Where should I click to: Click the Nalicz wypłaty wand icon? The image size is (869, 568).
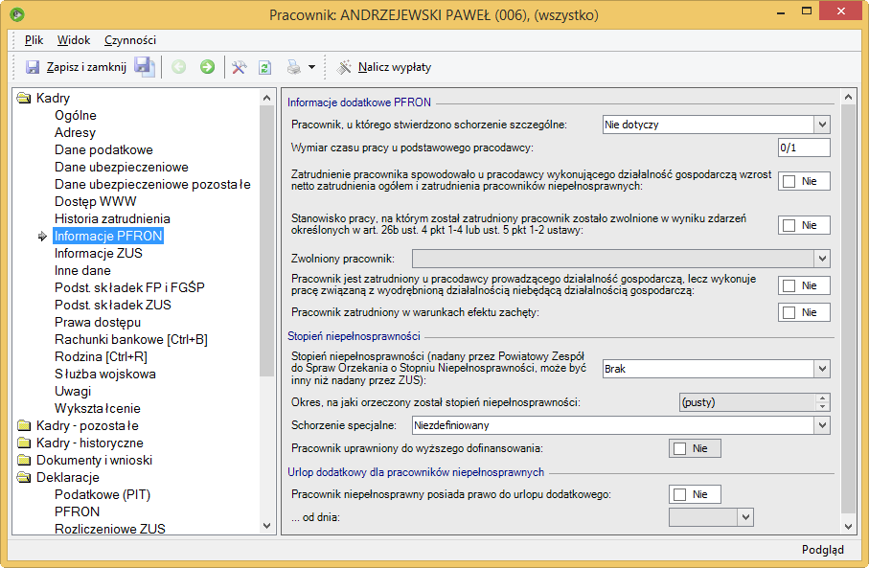(x=344, y=67)
